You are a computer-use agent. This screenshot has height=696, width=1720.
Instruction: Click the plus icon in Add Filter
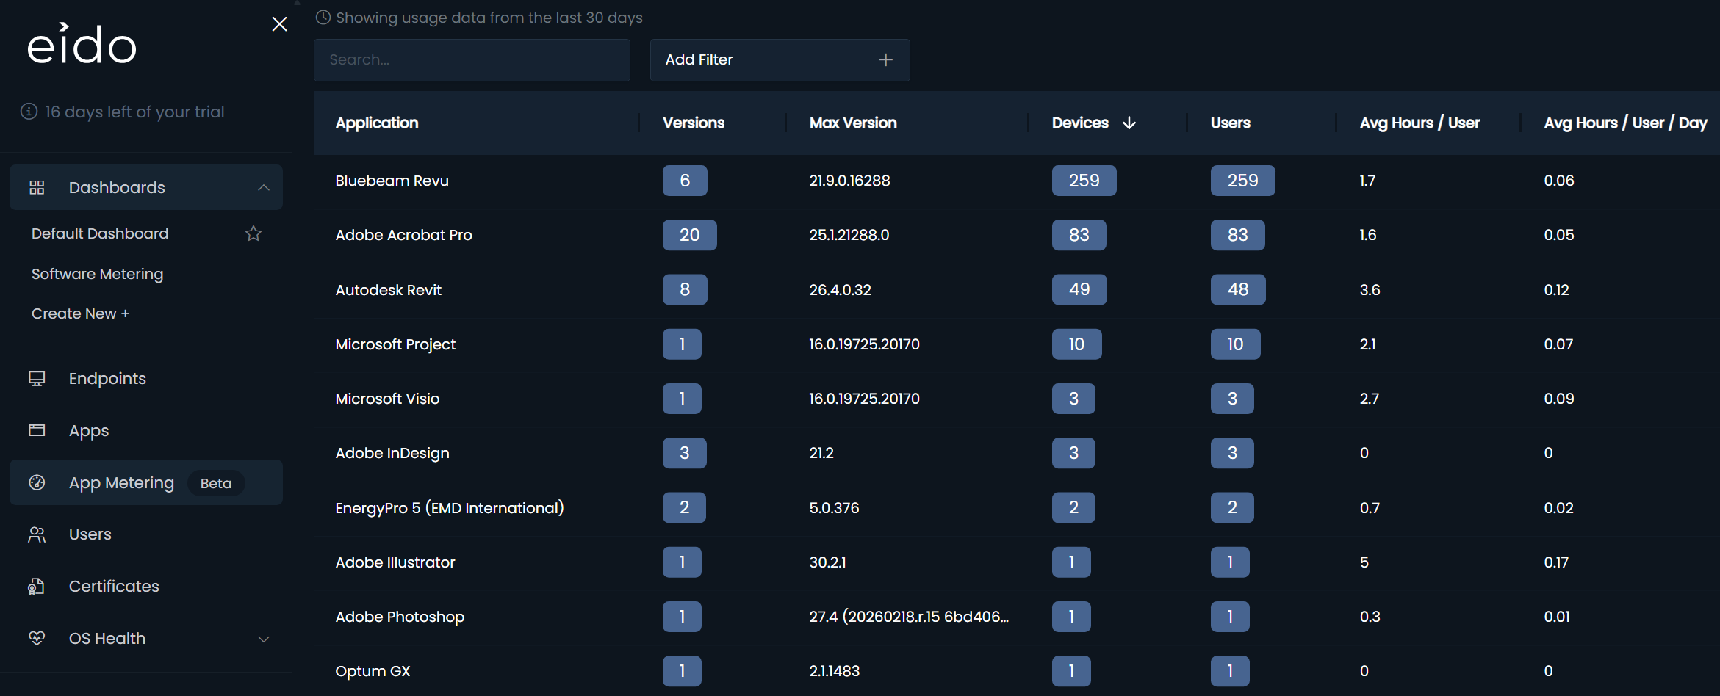[886, 60]
